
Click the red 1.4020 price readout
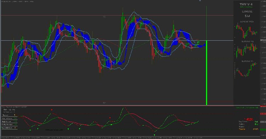(249, 120)
